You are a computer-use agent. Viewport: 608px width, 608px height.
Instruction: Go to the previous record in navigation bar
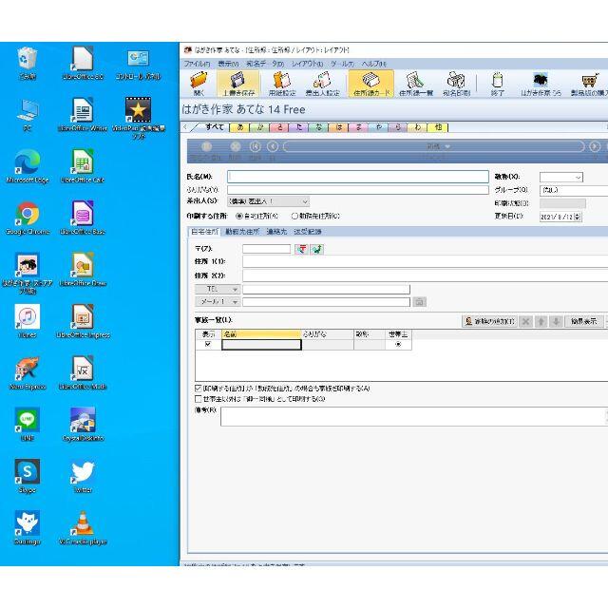click(273, 146)
